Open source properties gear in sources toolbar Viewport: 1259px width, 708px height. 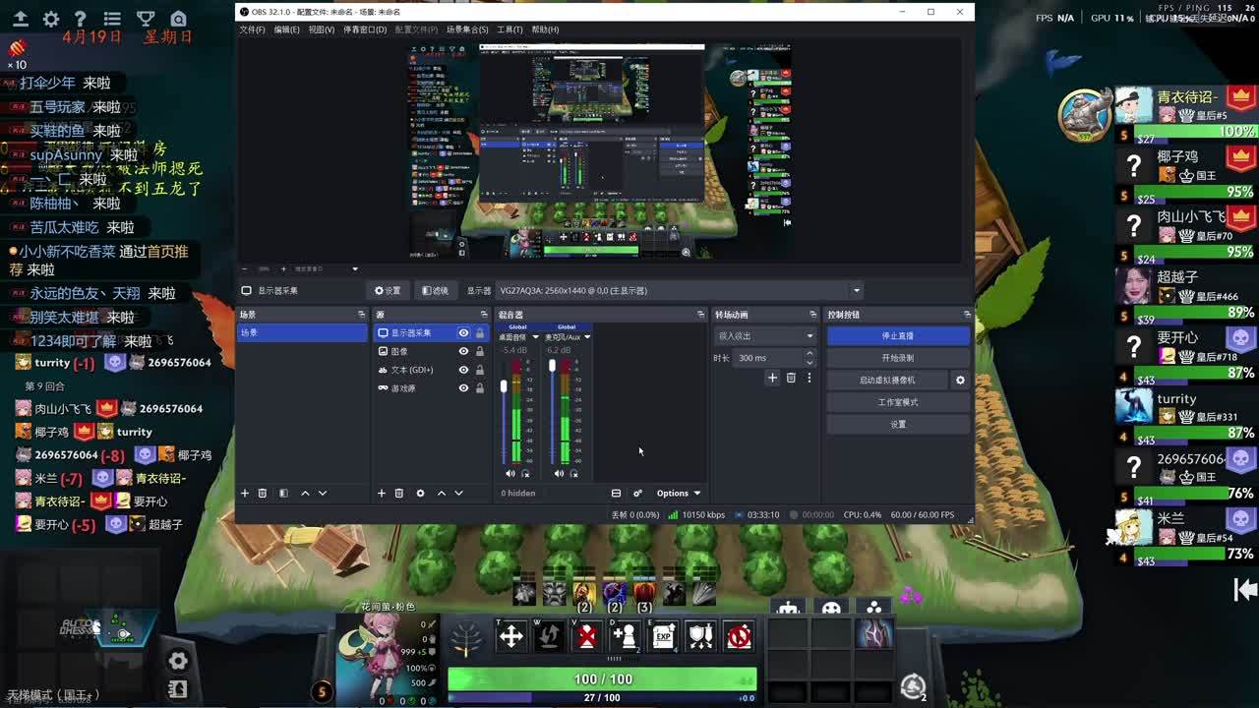coord(420,493)
